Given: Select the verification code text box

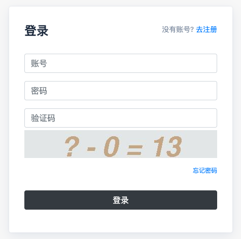Looking at the screenshot, I should 121,118.
